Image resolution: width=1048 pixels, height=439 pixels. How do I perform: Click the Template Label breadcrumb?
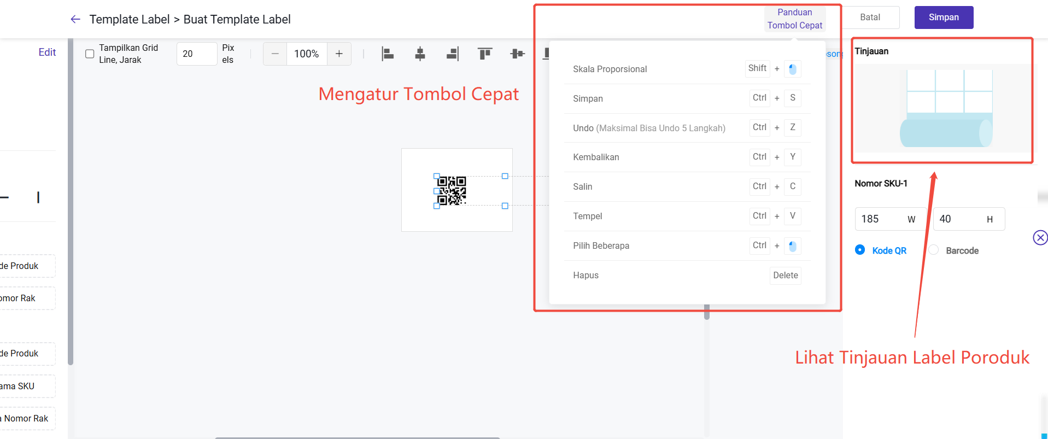(130, 19)
